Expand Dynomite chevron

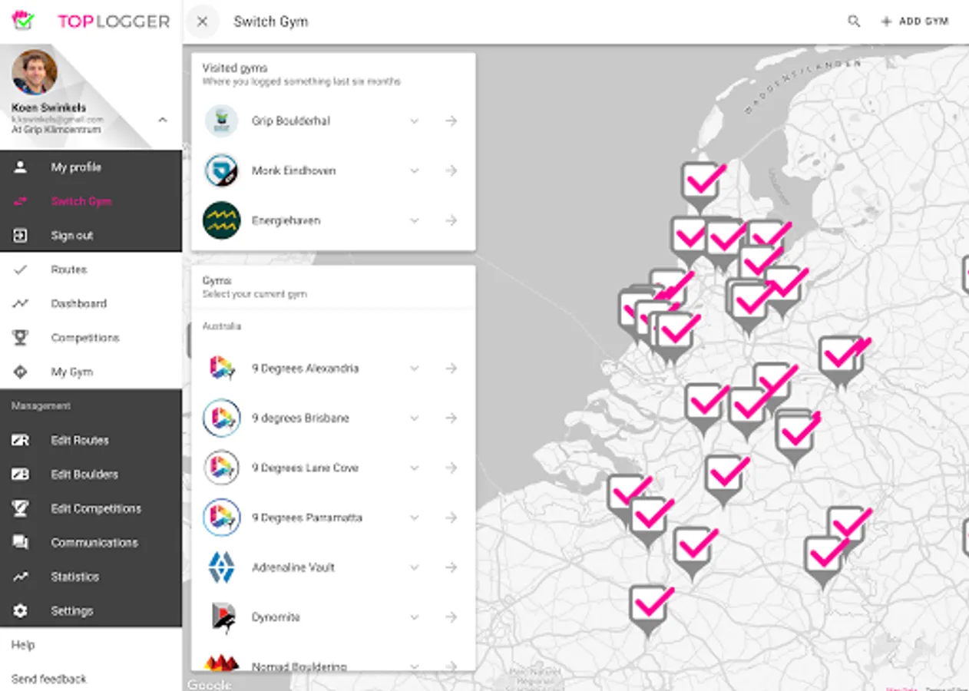click(x=415, y=617)
